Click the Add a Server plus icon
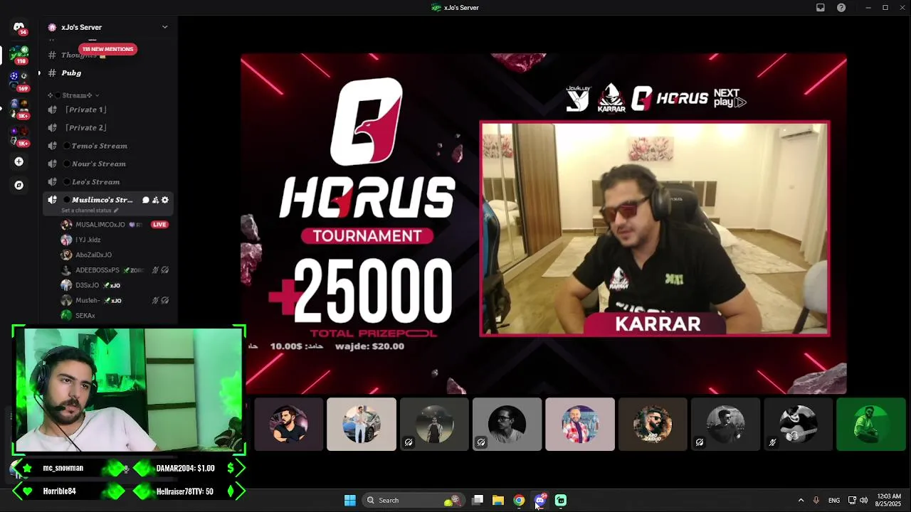The image size is (911, 512). tap(19, 162)
